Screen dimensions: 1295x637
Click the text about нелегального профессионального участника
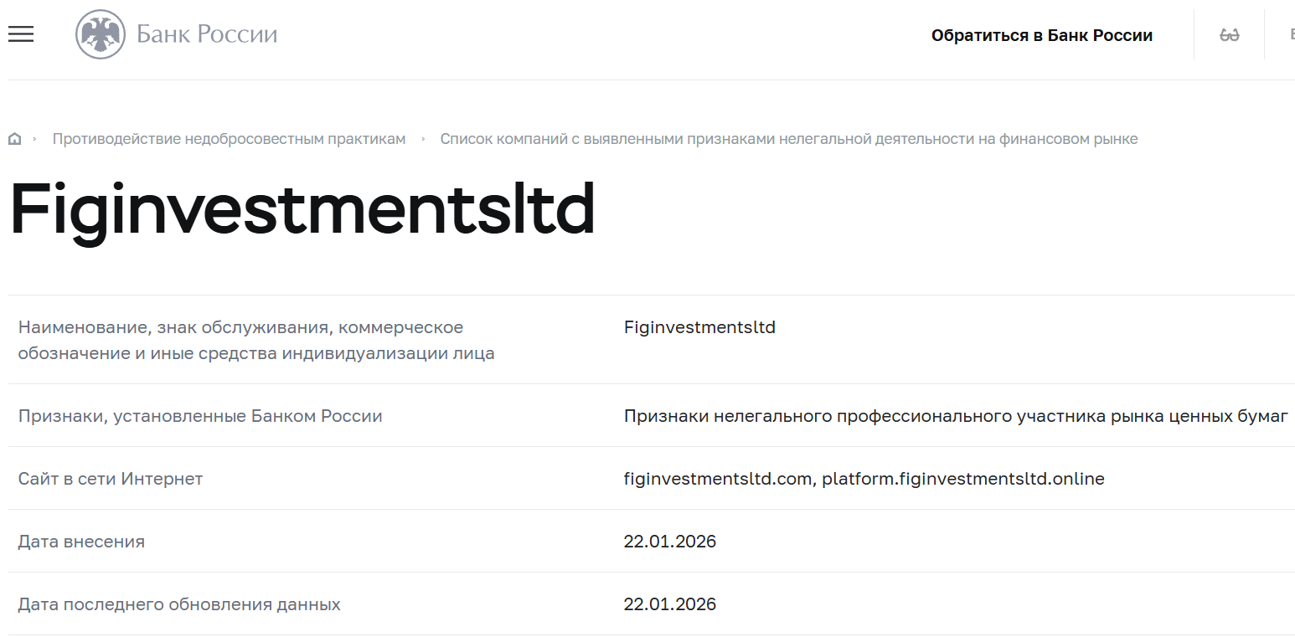[x=955, y=415]
